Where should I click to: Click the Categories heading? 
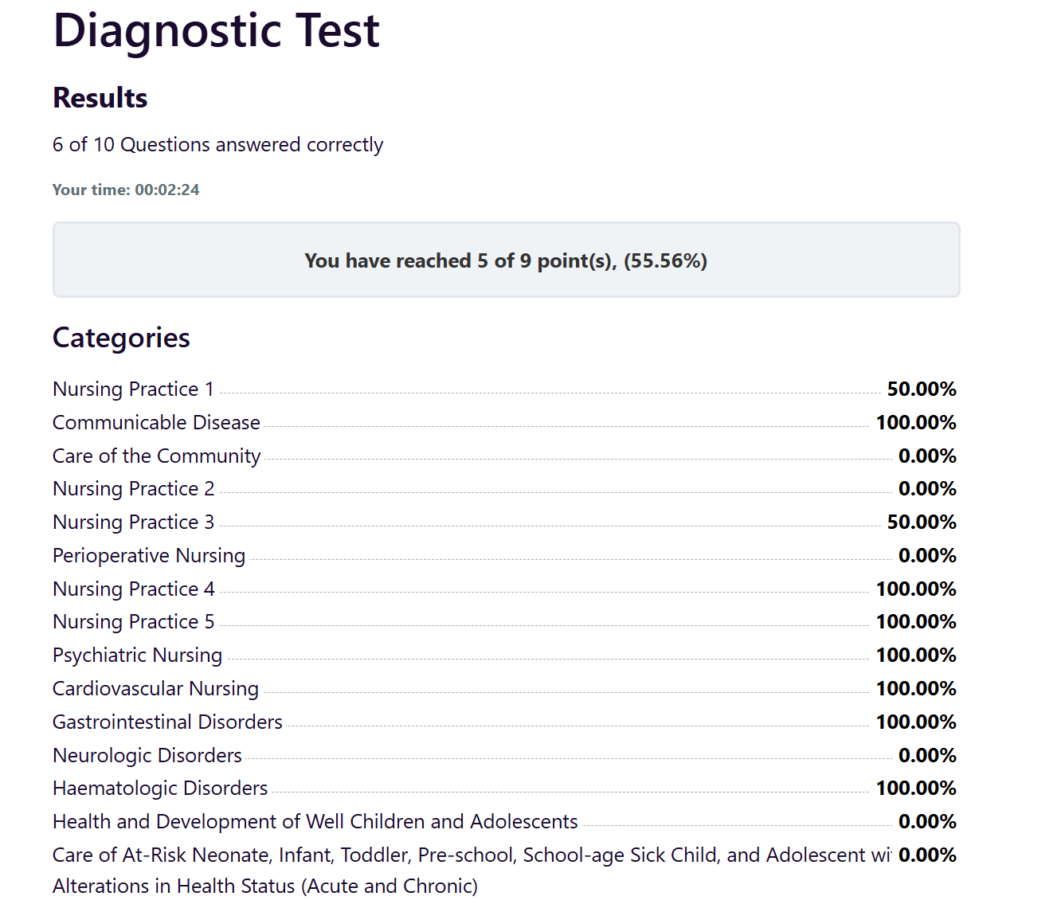(x=121, y=338)
